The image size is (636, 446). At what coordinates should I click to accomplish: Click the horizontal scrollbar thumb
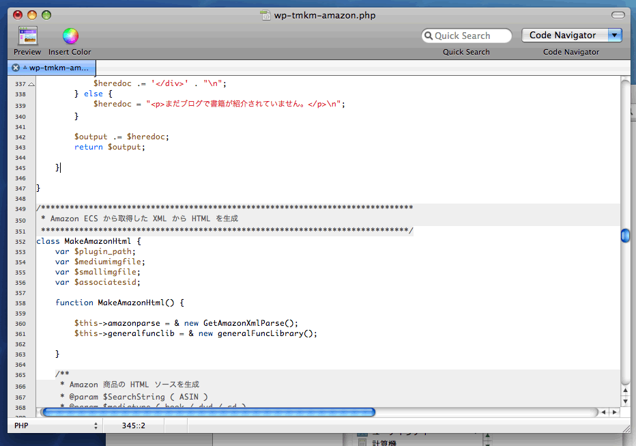click(x=208, y=413)
